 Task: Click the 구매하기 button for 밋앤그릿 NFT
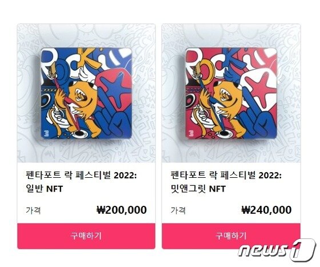click(231, 236)
